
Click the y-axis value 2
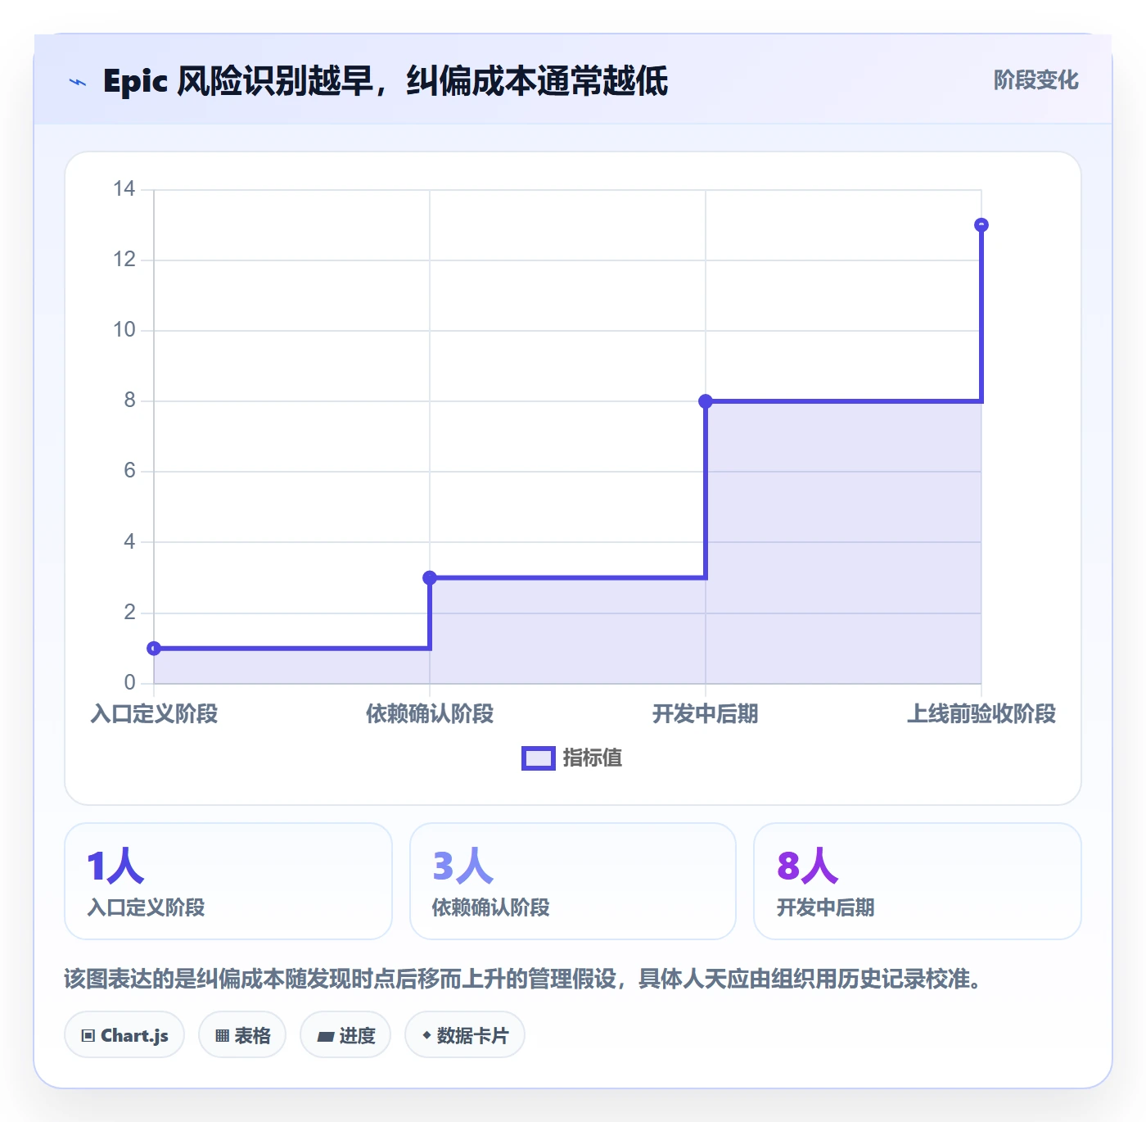pos(129,613)
